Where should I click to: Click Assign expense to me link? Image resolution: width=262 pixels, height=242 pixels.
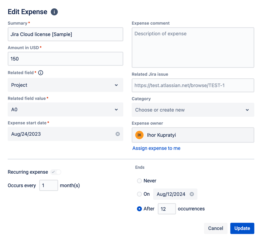click(156, 148)
